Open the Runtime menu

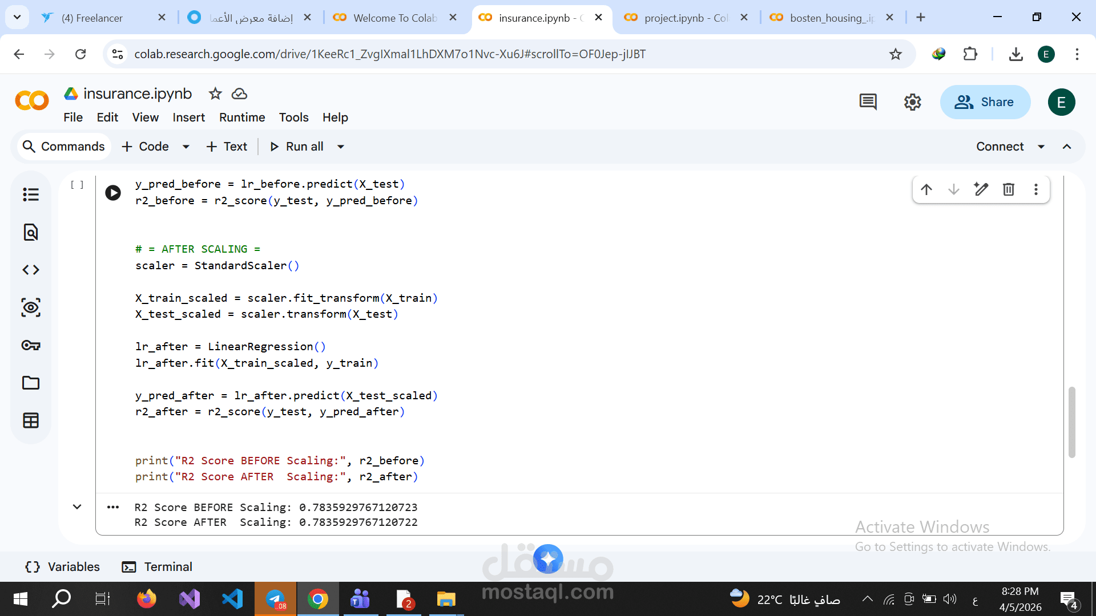pyautogui.click(x=242, y=117)
